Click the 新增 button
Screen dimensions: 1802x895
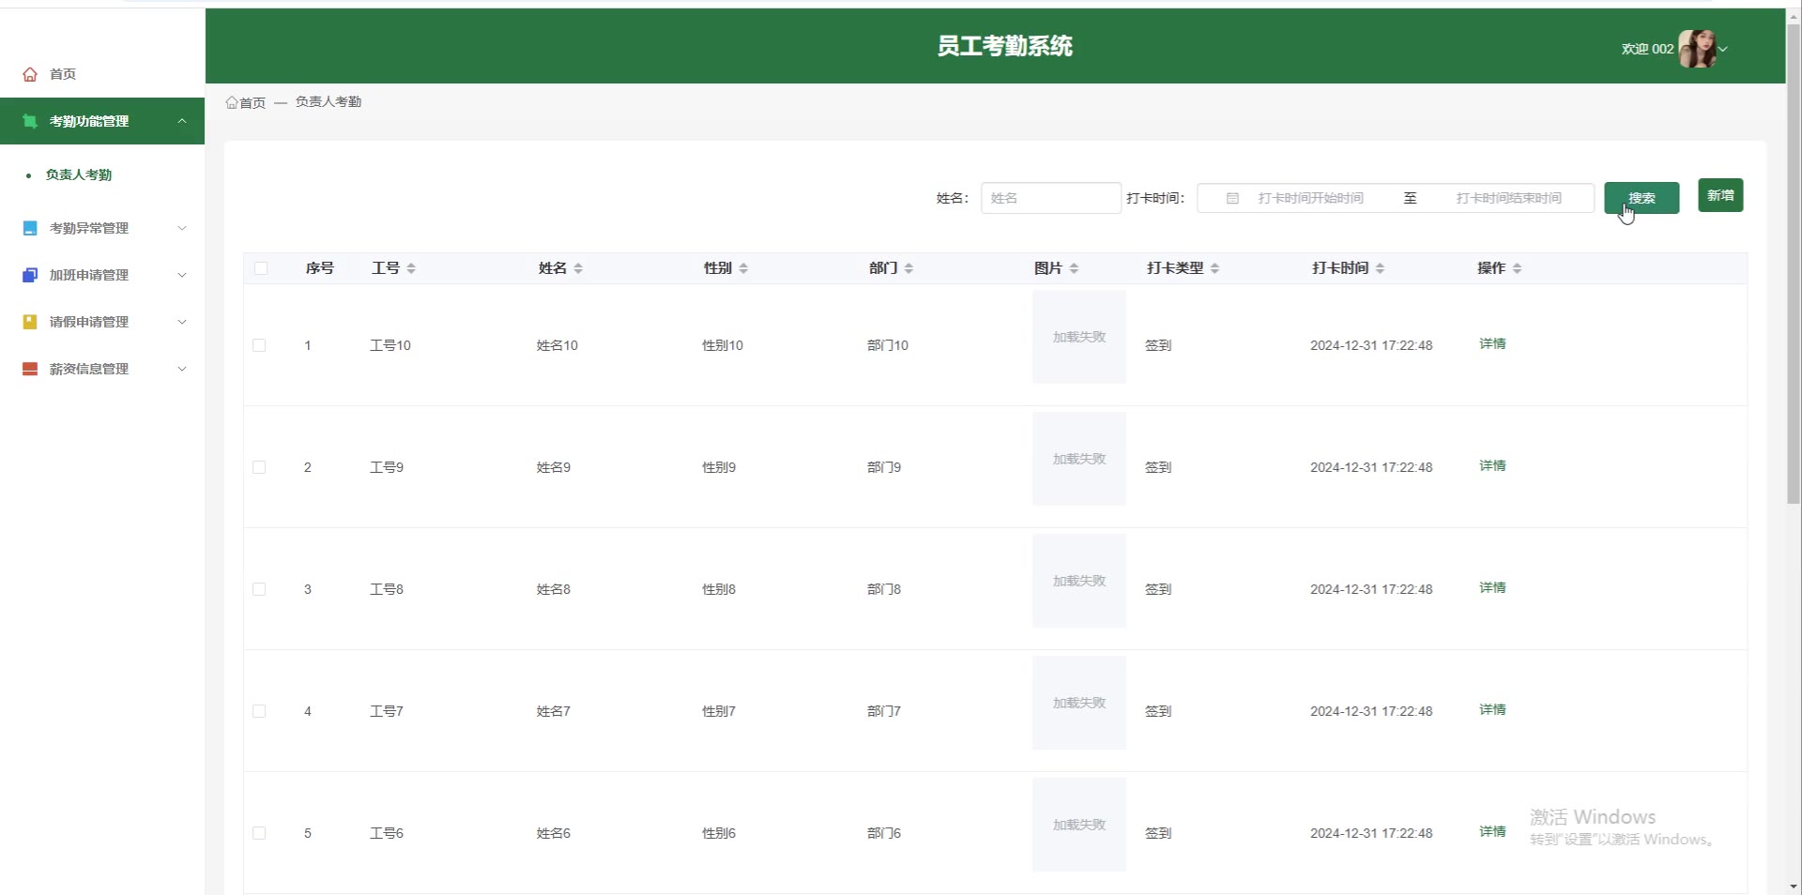[x=1719, y=195]
